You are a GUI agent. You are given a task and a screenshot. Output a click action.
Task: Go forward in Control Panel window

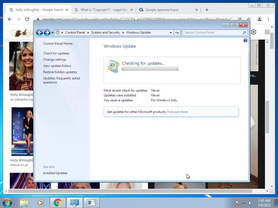pyautogui.click(x=47, y=32)
